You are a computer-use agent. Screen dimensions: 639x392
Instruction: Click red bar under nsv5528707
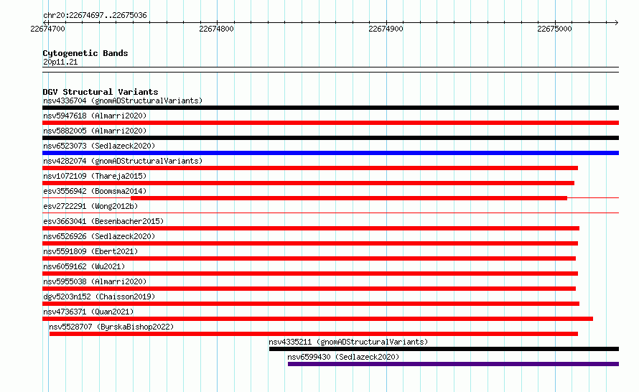click(x=314, y=334)
